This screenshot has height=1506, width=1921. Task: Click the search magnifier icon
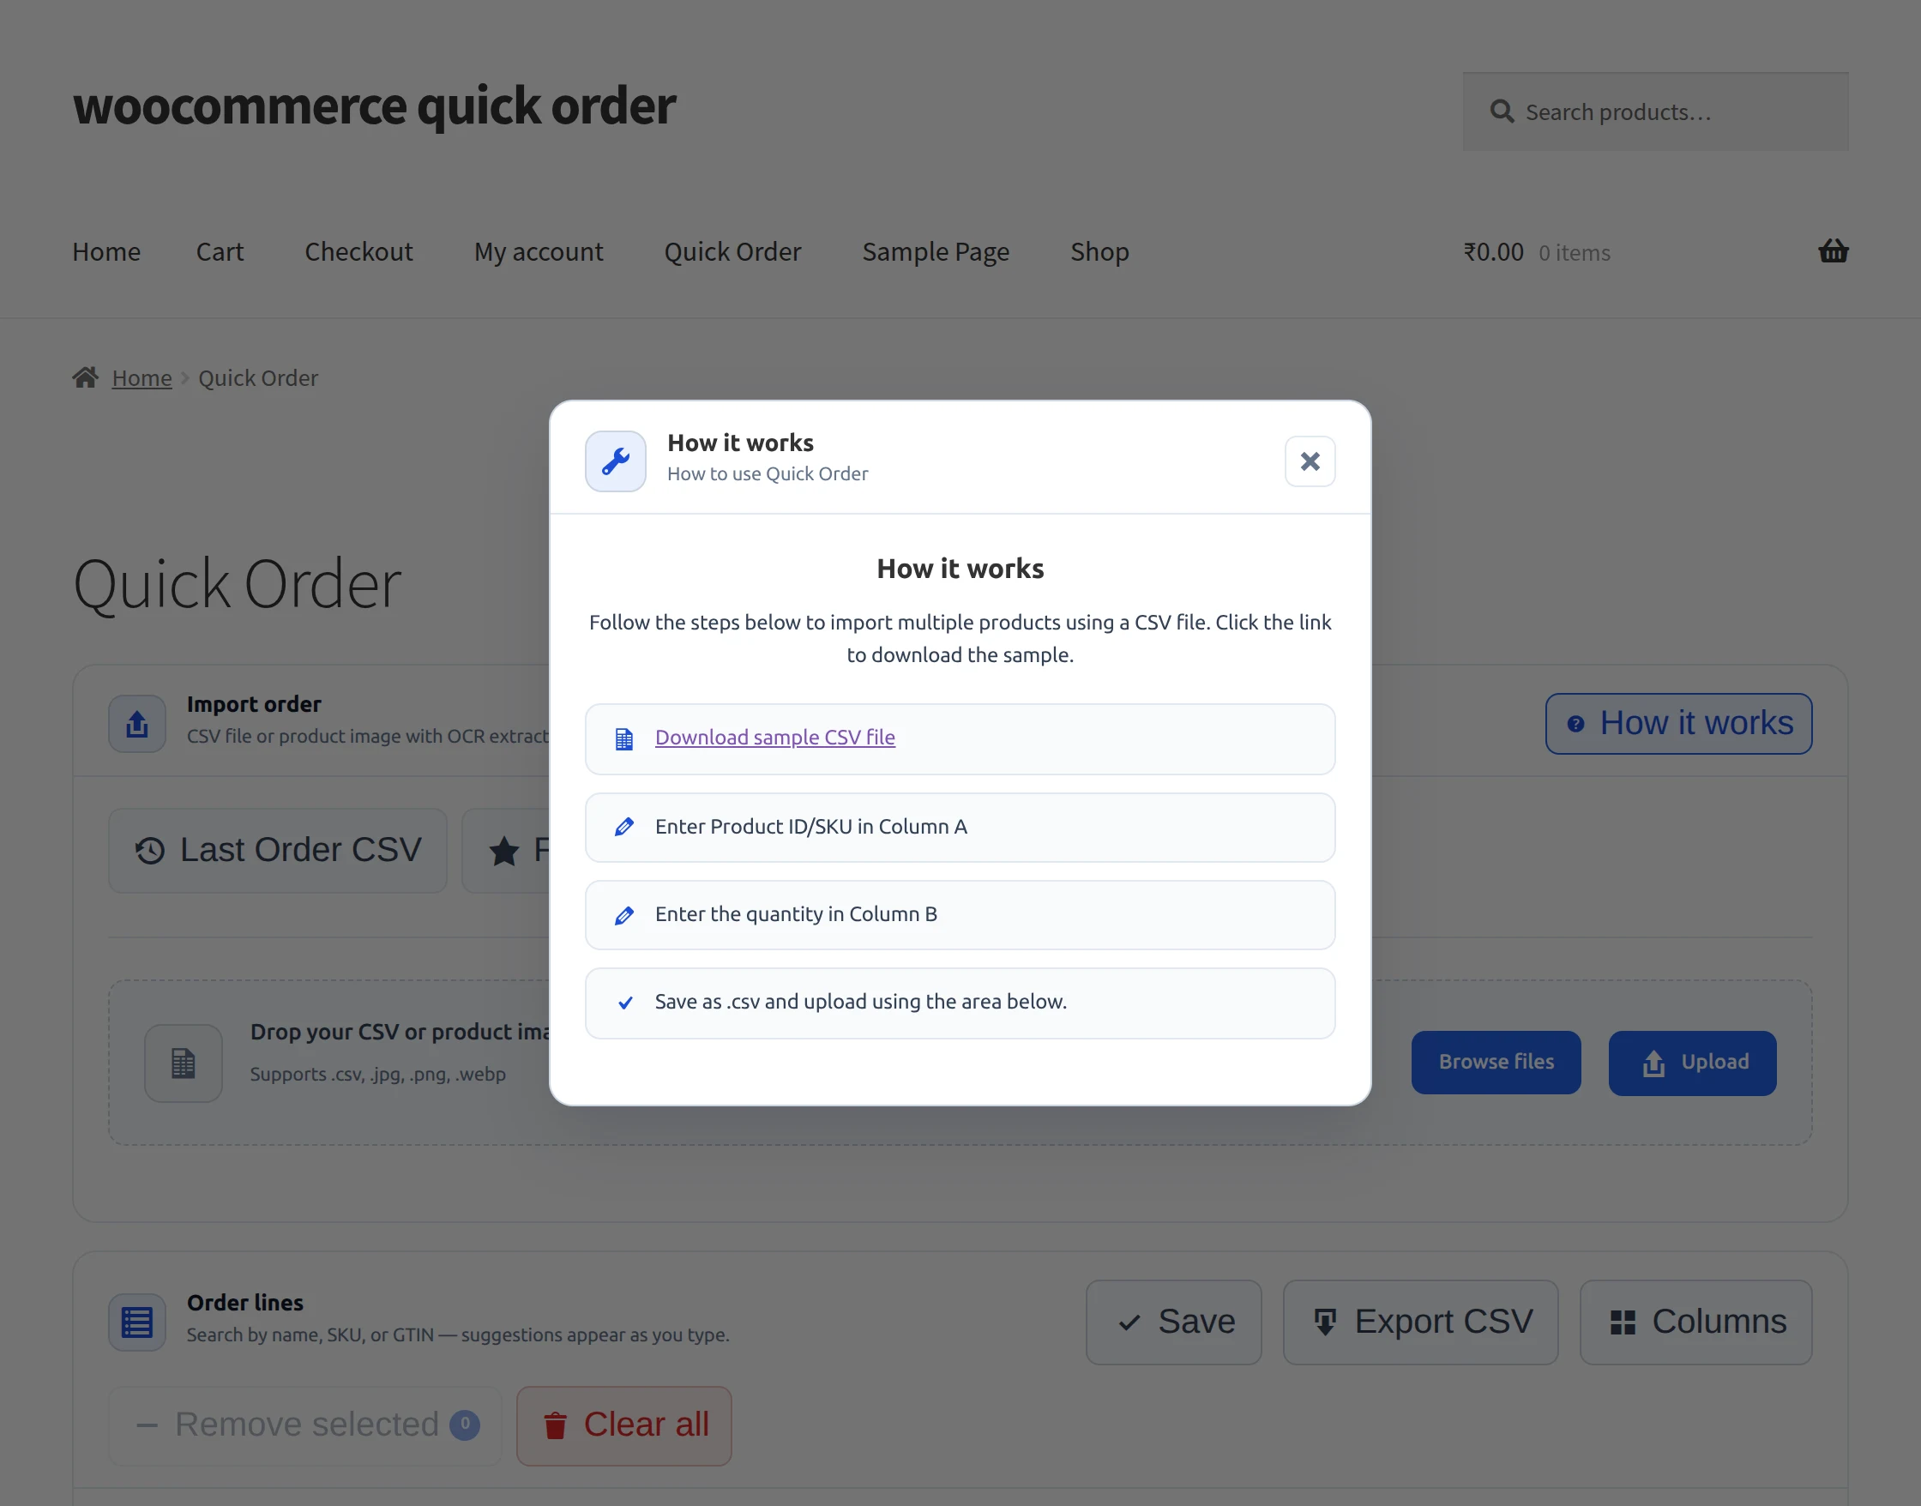point(1502,112)
